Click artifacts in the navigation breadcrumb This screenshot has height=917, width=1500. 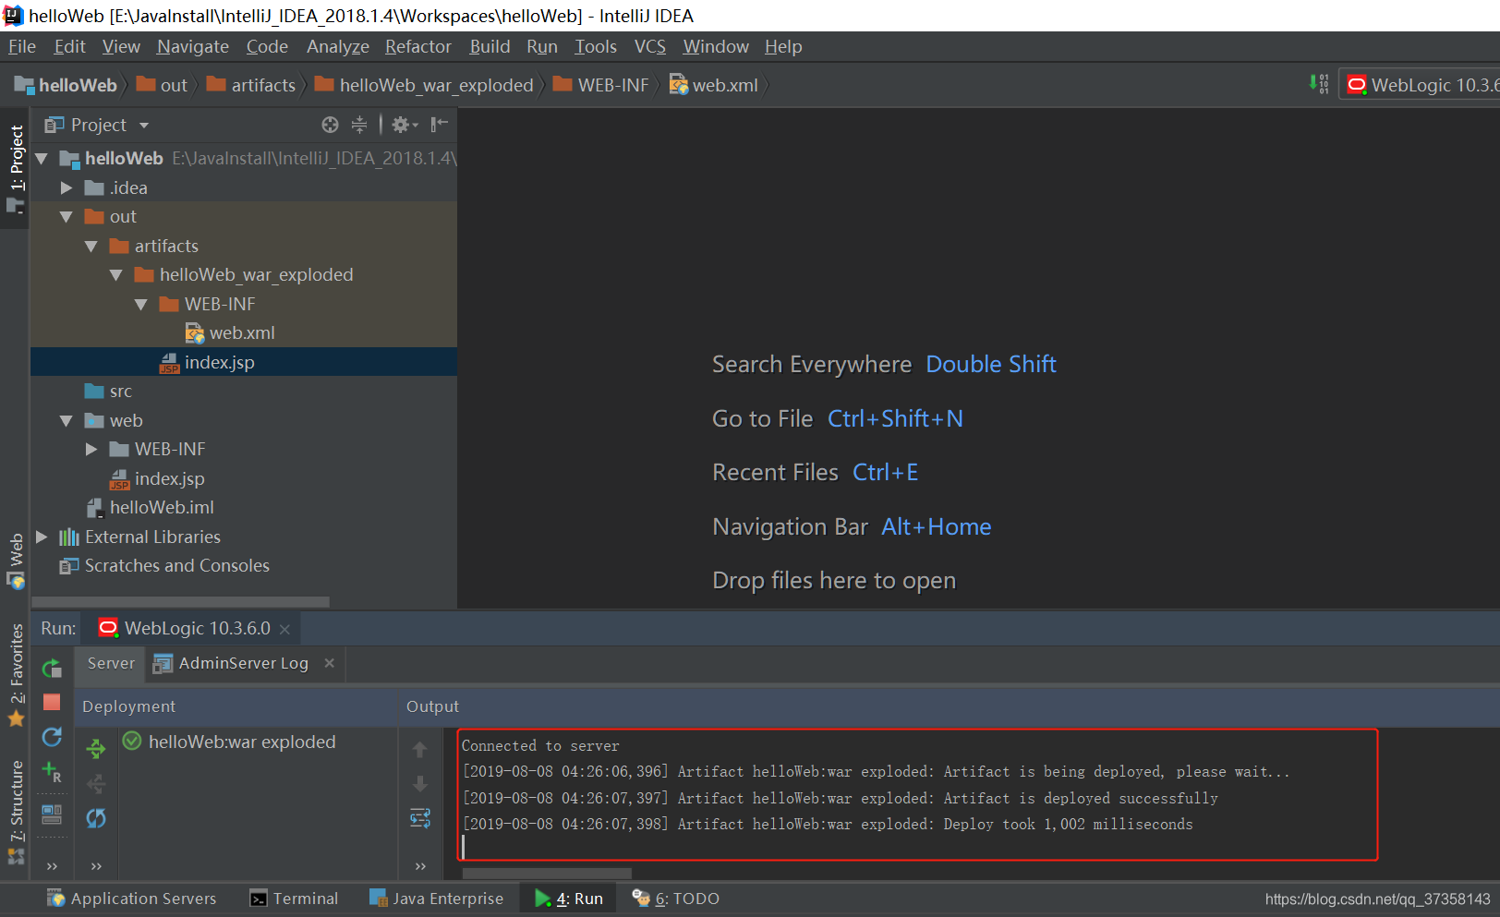click(251, 85)
